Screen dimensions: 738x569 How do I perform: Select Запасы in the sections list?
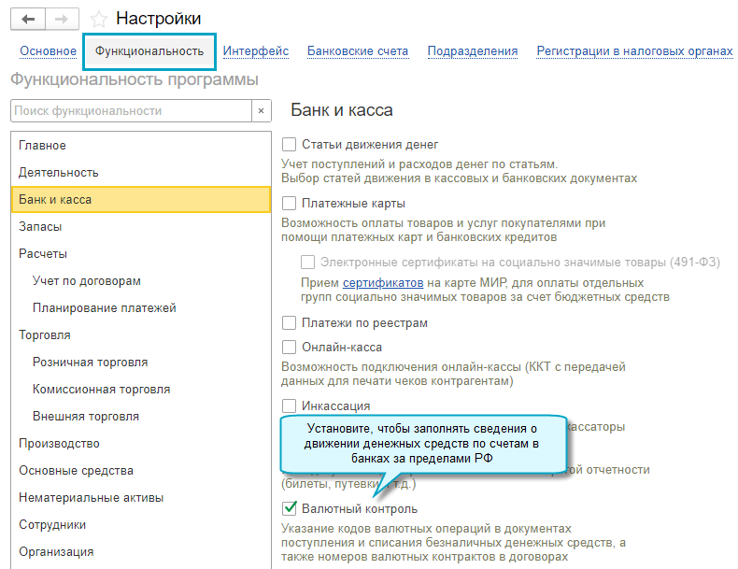coord(141,227)
